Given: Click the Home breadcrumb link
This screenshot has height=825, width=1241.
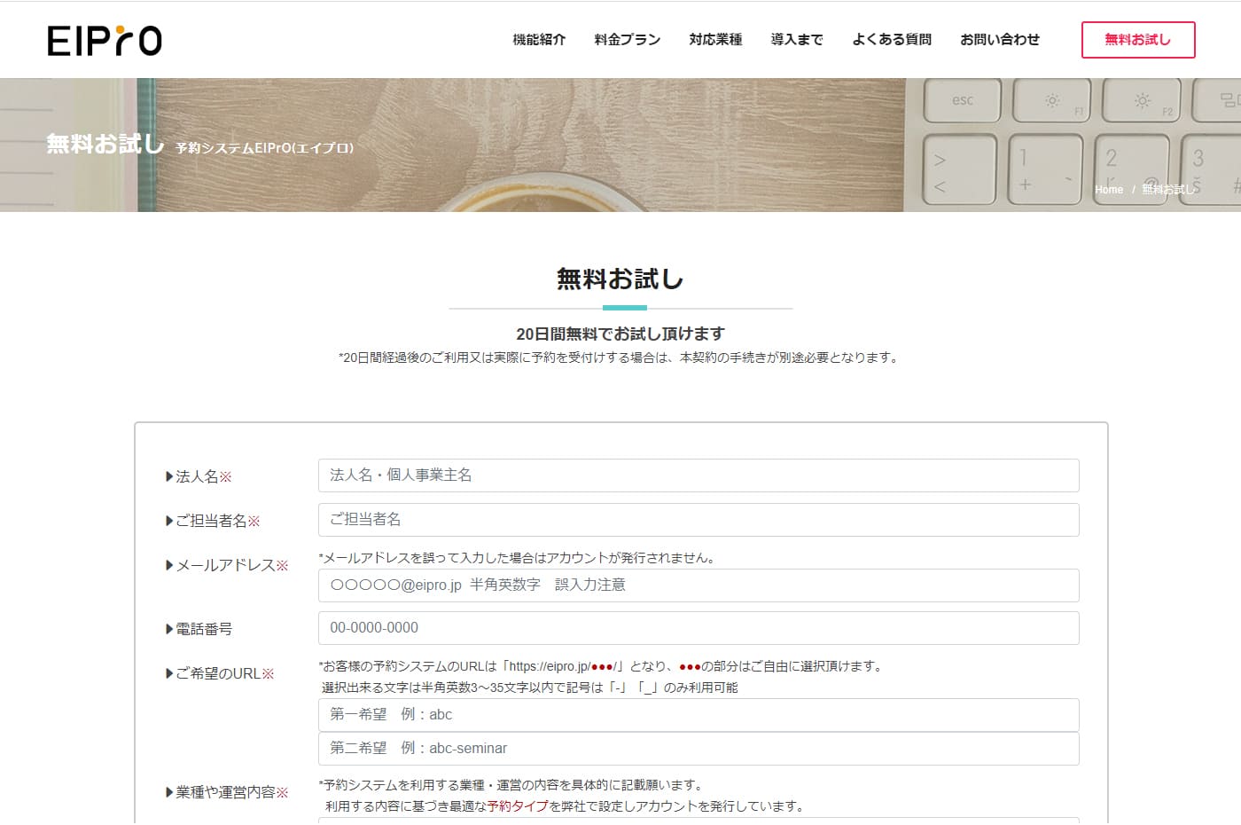Looking at the screenshot, I should 1108,190.
